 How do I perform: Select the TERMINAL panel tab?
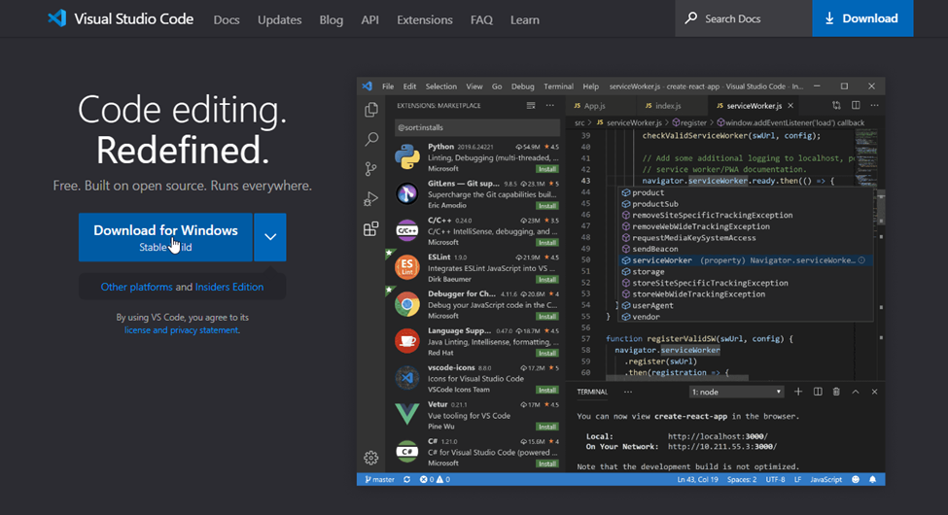pos(592,392)
